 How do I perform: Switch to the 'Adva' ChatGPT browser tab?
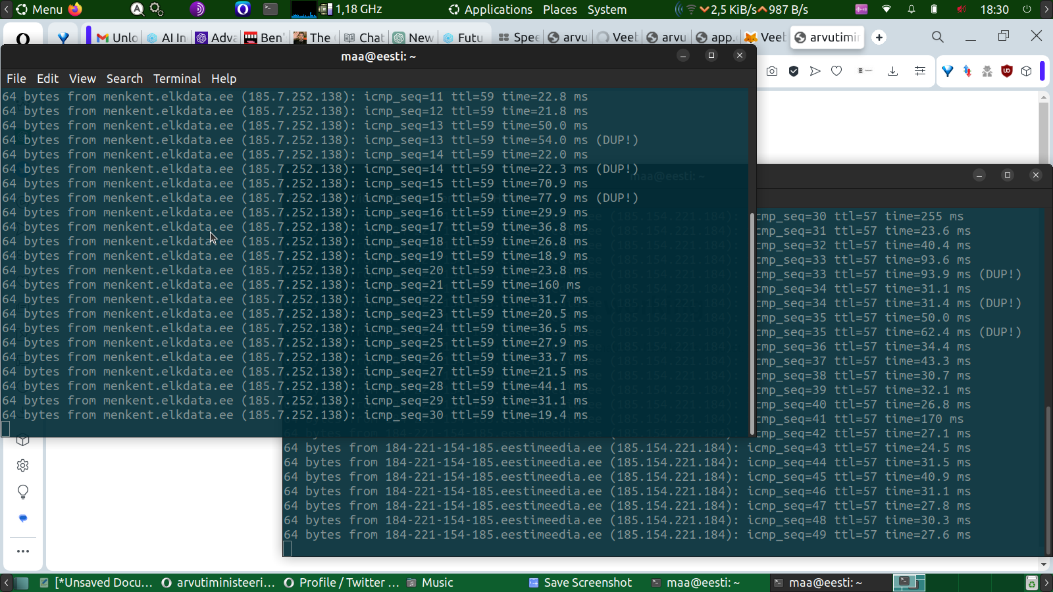coord(216,37)
